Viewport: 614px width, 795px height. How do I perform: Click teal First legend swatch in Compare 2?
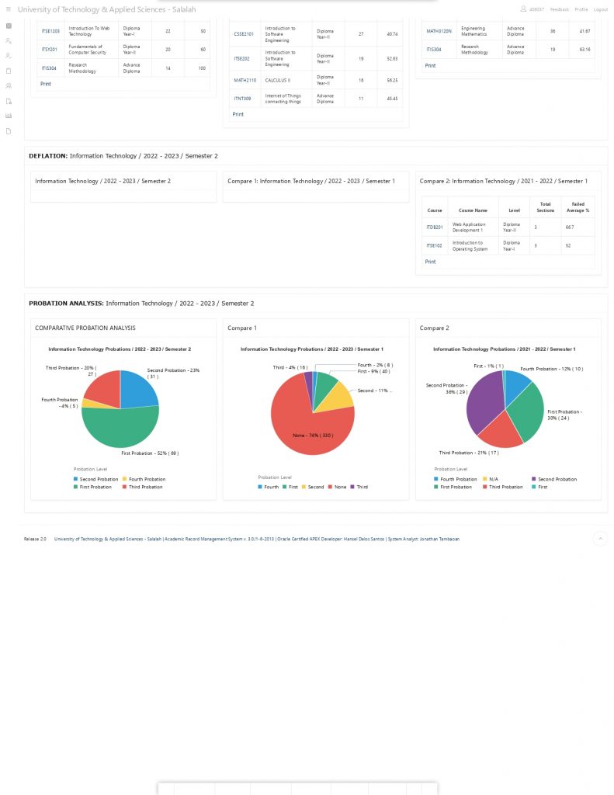pos(534,487)
